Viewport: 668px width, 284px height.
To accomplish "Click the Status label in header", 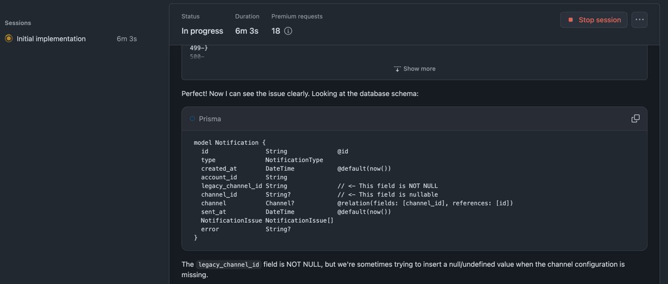I will 190,16.
